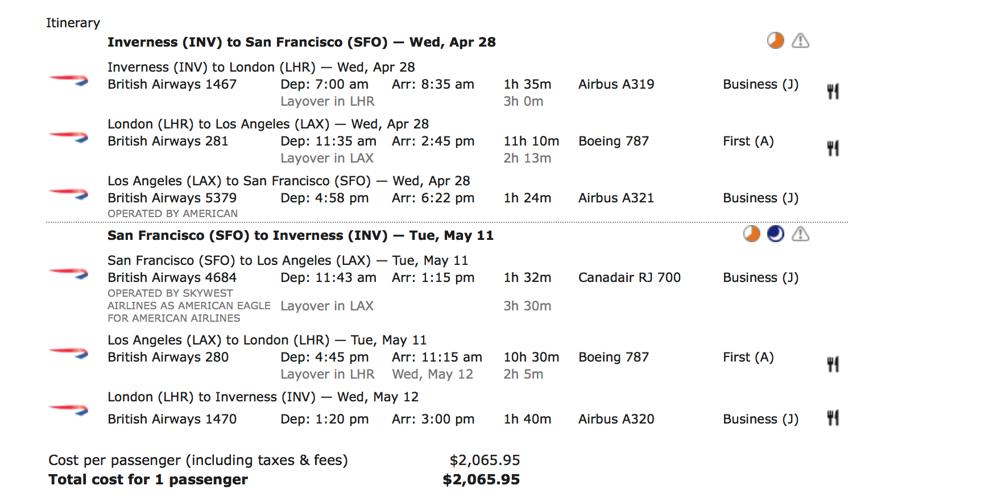Click meal icon for British Airways 1470

(833, 418)
